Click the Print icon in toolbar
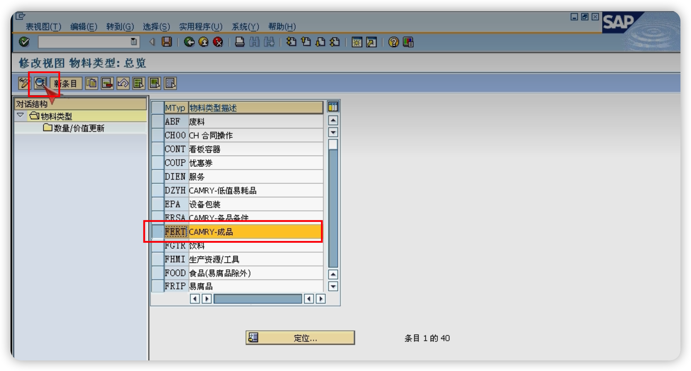Image resolution: width=691 pixels, height=371 pixels. point(240,42)
